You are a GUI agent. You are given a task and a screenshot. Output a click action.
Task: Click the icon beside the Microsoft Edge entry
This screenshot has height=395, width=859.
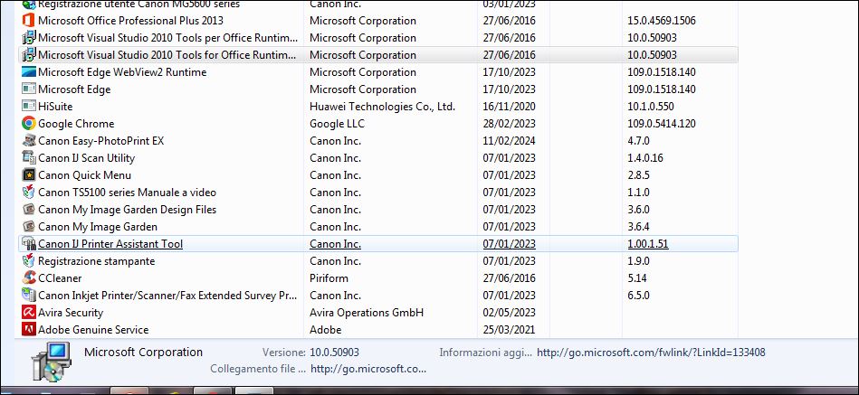coord(28,89)
